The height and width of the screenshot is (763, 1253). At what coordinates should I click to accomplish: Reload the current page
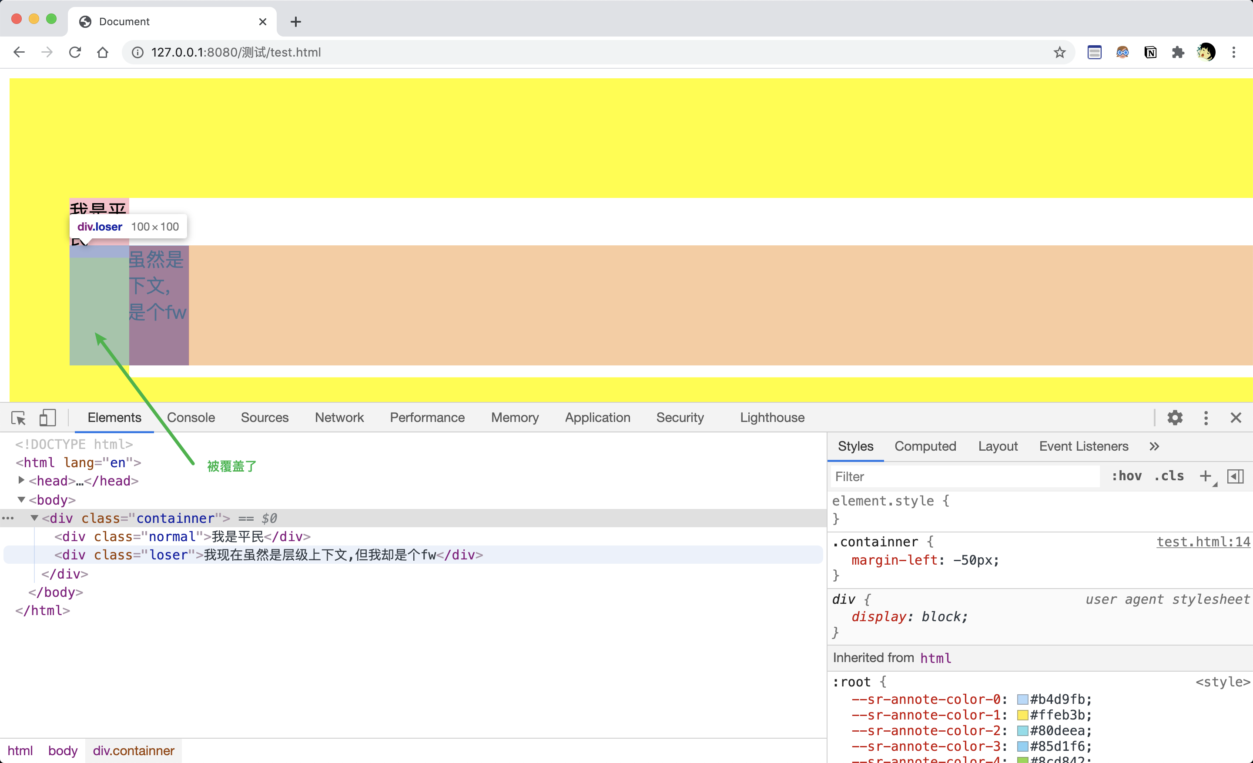(x=75, y=52)
